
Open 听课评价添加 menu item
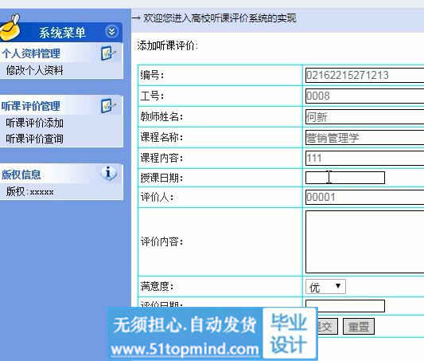point(35,123)
